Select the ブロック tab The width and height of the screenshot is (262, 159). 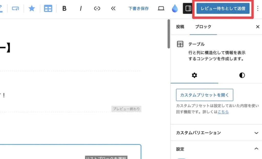tap(203, 27)
